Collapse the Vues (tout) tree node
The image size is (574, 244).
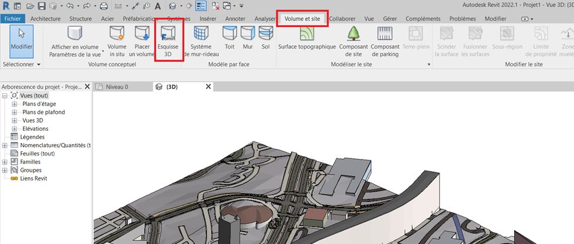pyautogui.click(x=5, y=96)
